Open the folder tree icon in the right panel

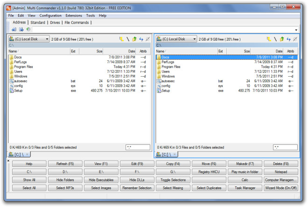(x=269, y=39)
